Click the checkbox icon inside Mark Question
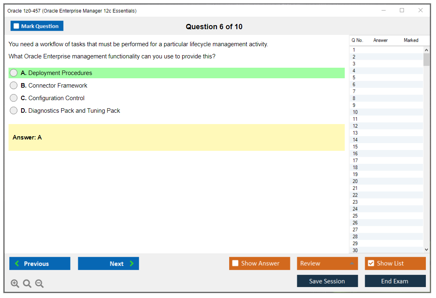Screen dimensions: 436x298 point(16,26)
